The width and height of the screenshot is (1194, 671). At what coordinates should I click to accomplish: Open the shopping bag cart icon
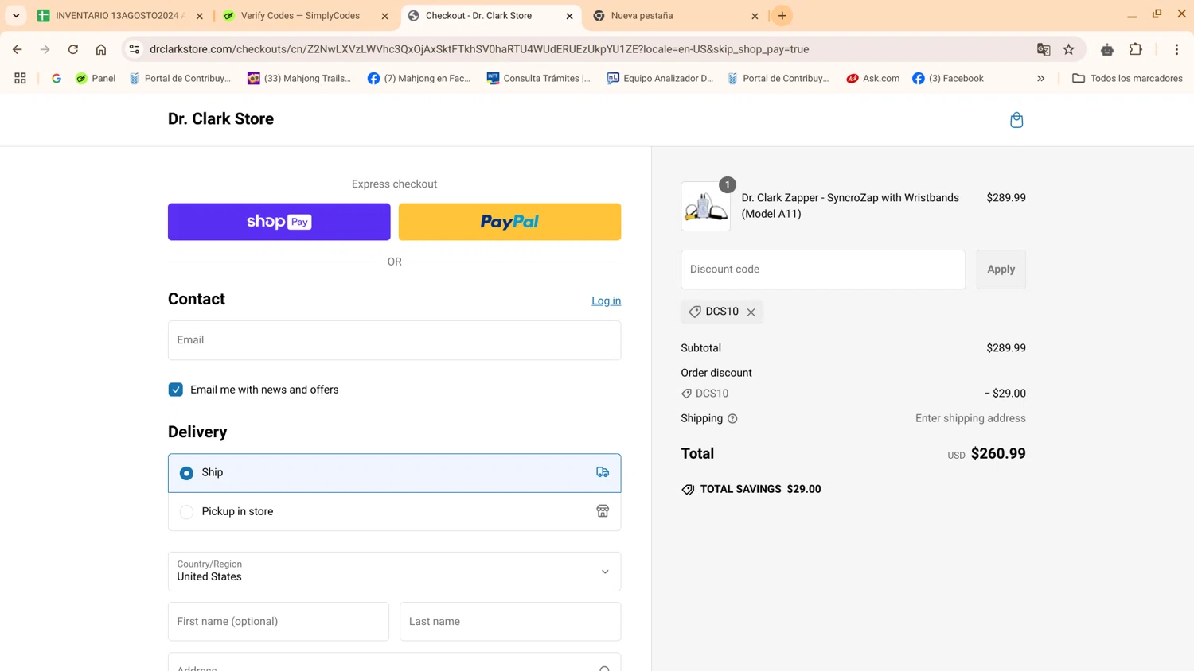[1016, 120]
